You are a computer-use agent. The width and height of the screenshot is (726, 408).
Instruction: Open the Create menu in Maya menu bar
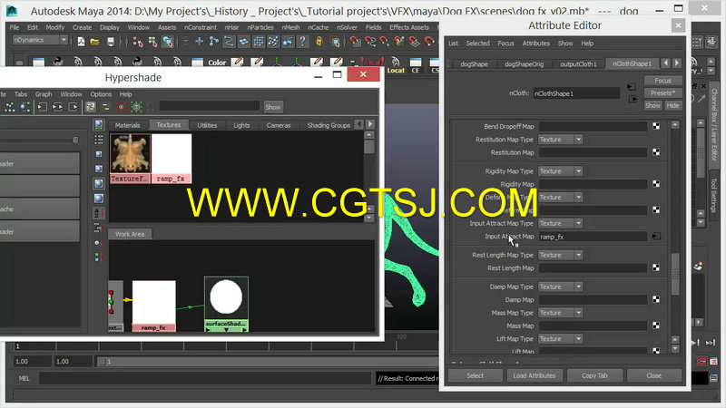coord(82,27)
